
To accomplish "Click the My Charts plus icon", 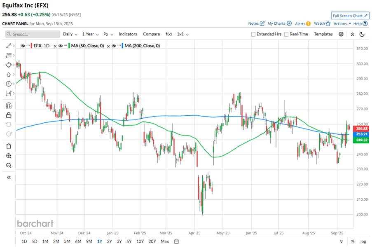I will 289,23.
